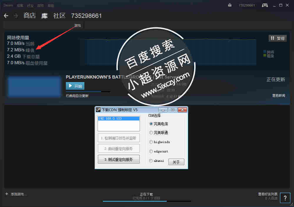The height and width of the screenshot is (207, 294).
Task: Click the CDN tool title bar icon
Action: tap(98, 110)
